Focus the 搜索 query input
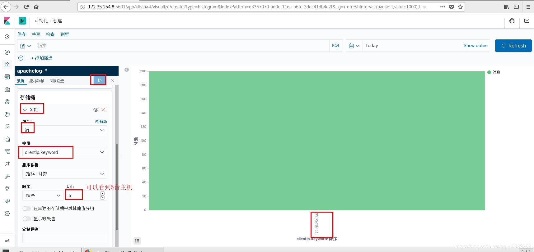The height and width of the screenshot is (252, 534). (x=181, y=46)
